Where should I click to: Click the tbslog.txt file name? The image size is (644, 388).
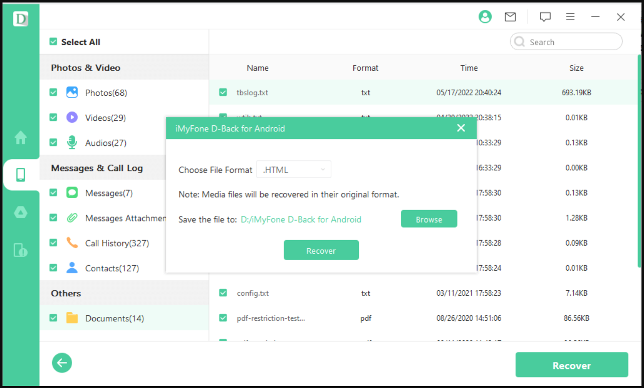252,93
